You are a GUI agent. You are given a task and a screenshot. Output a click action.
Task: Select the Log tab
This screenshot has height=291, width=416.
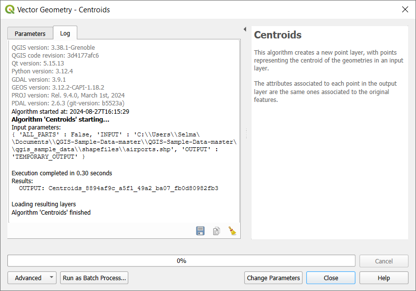point(65,33)
